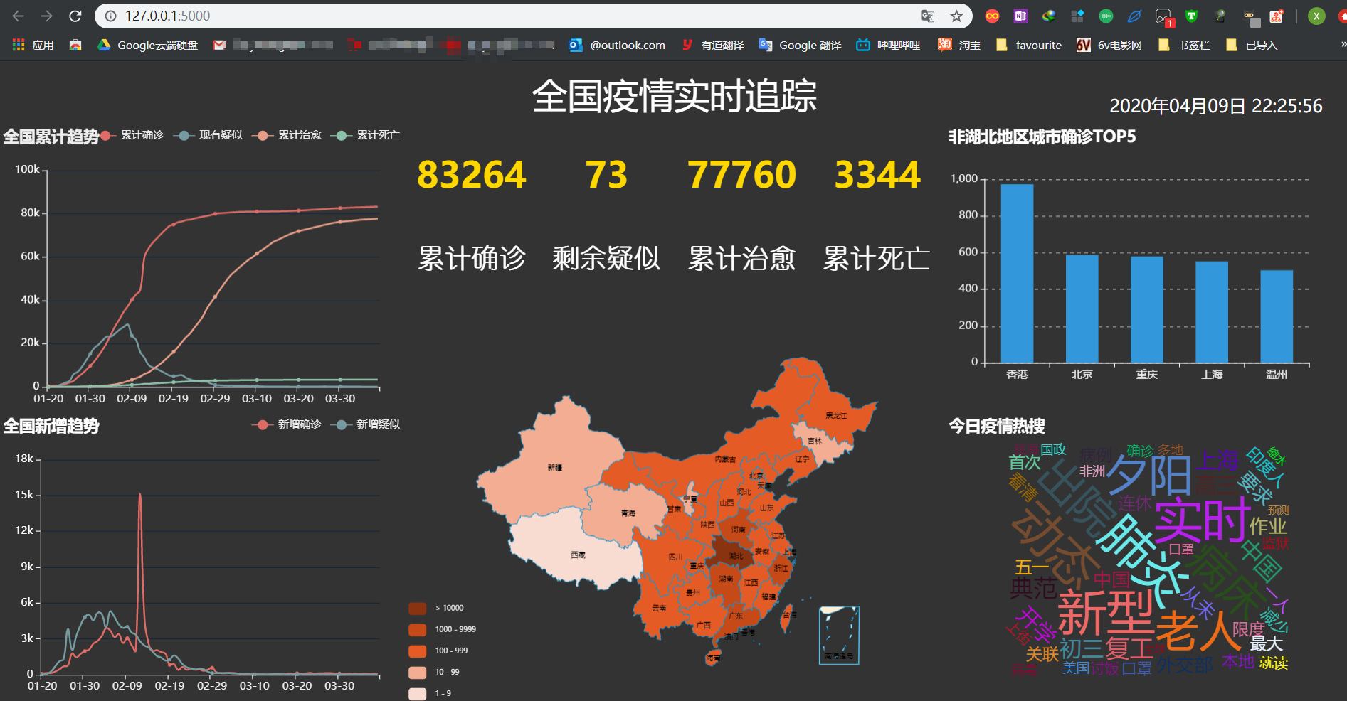This screenshot has height=701, width=1347.
Task: Open the Google云端硬盘 bookmark
Action: pyautogui.click(x=148, y=45)
